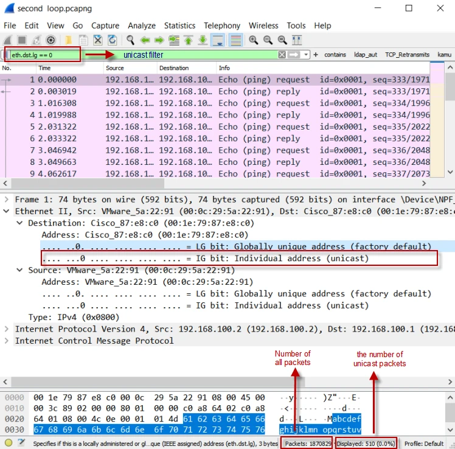Click the eth.dst.lg display filter field
The width and height of the screenshot is (455, 449).
pos(43,55)
